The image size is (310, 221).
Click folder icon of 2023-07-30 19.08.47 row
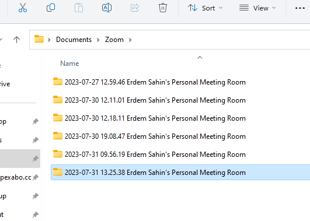click(x=58, y=136)
